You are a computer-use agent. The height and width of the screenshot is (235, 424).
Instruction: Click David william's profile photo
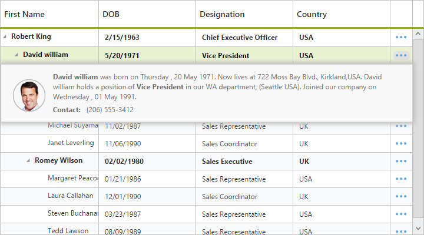coord(29,95)
